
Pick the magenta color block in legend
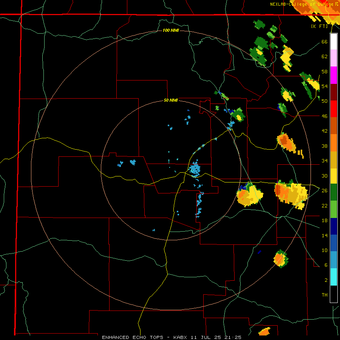click(x=334, y=75)
